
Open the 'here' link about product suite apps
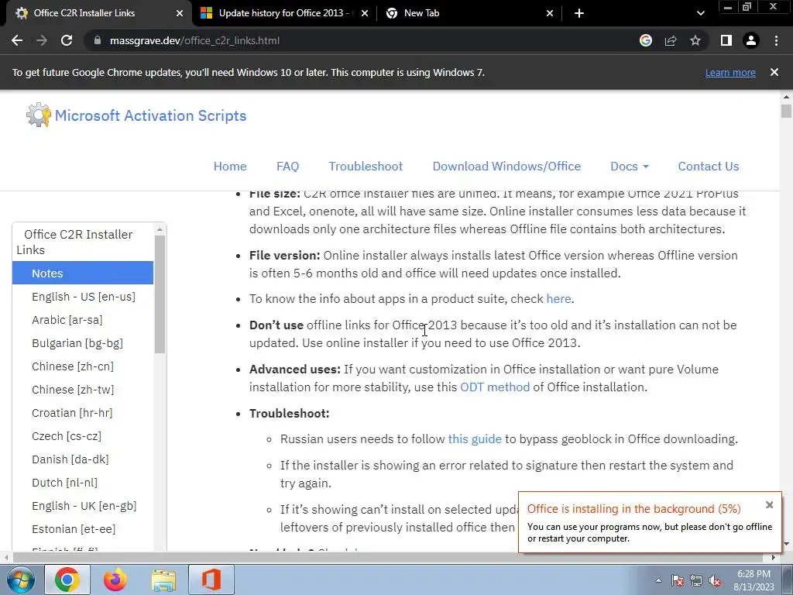(558, 298)
